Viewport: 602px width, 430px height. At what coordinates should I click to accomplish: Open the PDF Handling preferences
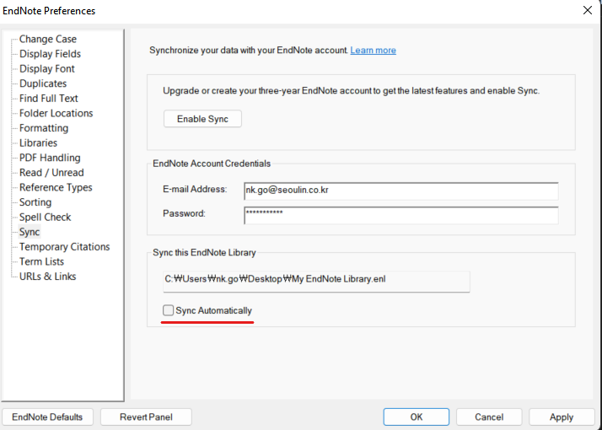pyautogui.click(x=50, y=158)
